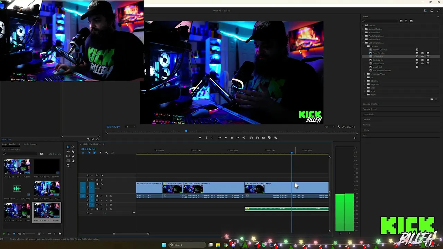Expand the Presets folder in Effects
Viewport: 443px width, 249px height.
[x=363, y=26]
